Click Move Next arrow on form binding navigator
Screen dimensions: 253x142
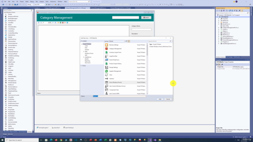coord(53,23)
